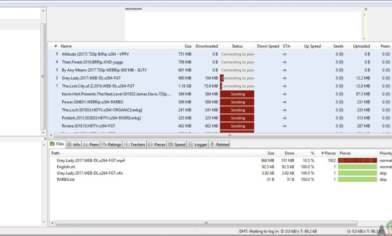The image size is (392, 236).
Task: Click the 12.2 MB uploaded value for Grey.Lady
Action: click(x=363, y=78)
